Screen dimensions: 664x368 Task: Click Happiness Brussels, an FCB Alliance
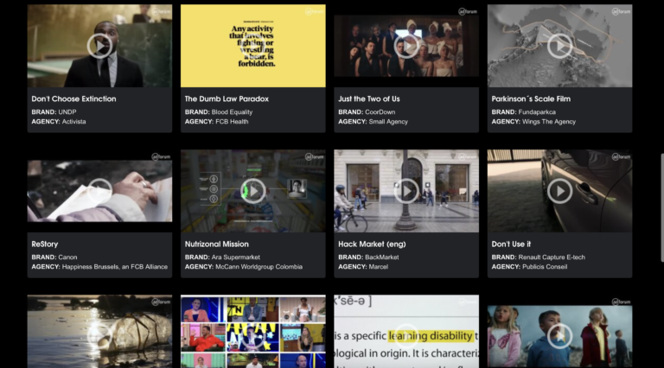tap(115, 267)
